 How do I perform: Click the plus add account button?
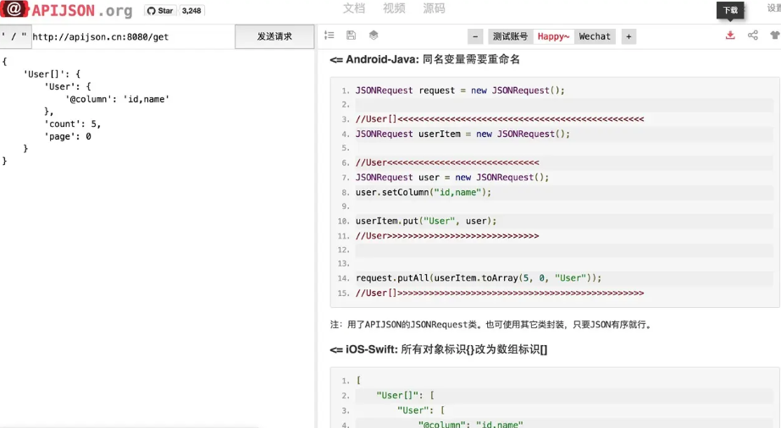coord(629,36)
